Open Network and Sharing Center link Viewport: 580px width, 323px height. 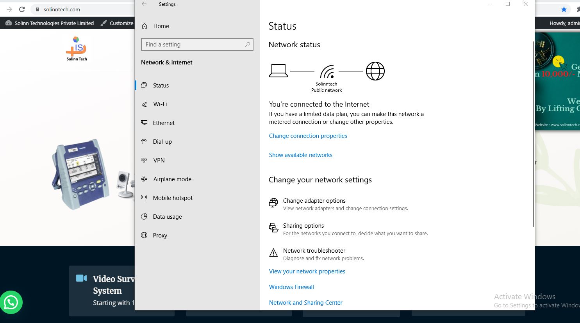(x=305, y=303)
